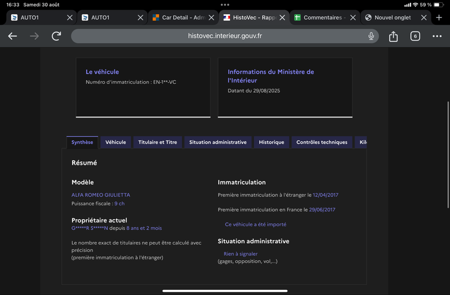Click the registration number EN-1**-VC line
The height and width of the screenshot is (295, 450).
tap(131, 82)
